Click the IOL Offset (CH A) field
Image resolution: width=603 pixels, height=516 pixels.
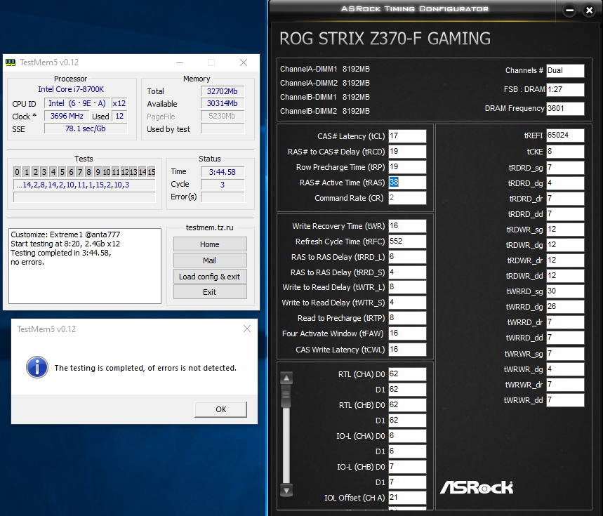pos(407,498)
